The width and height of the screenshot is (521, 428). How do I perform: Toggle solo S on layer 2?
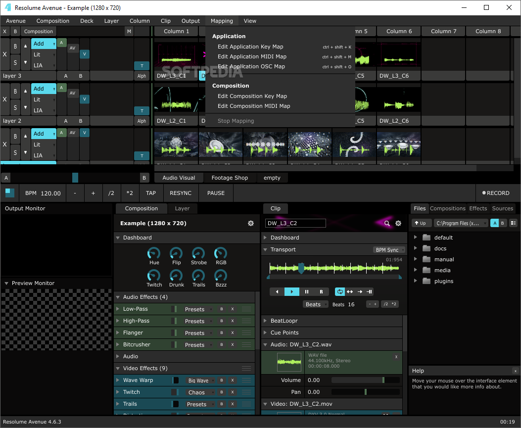click(x=15, y=107)
